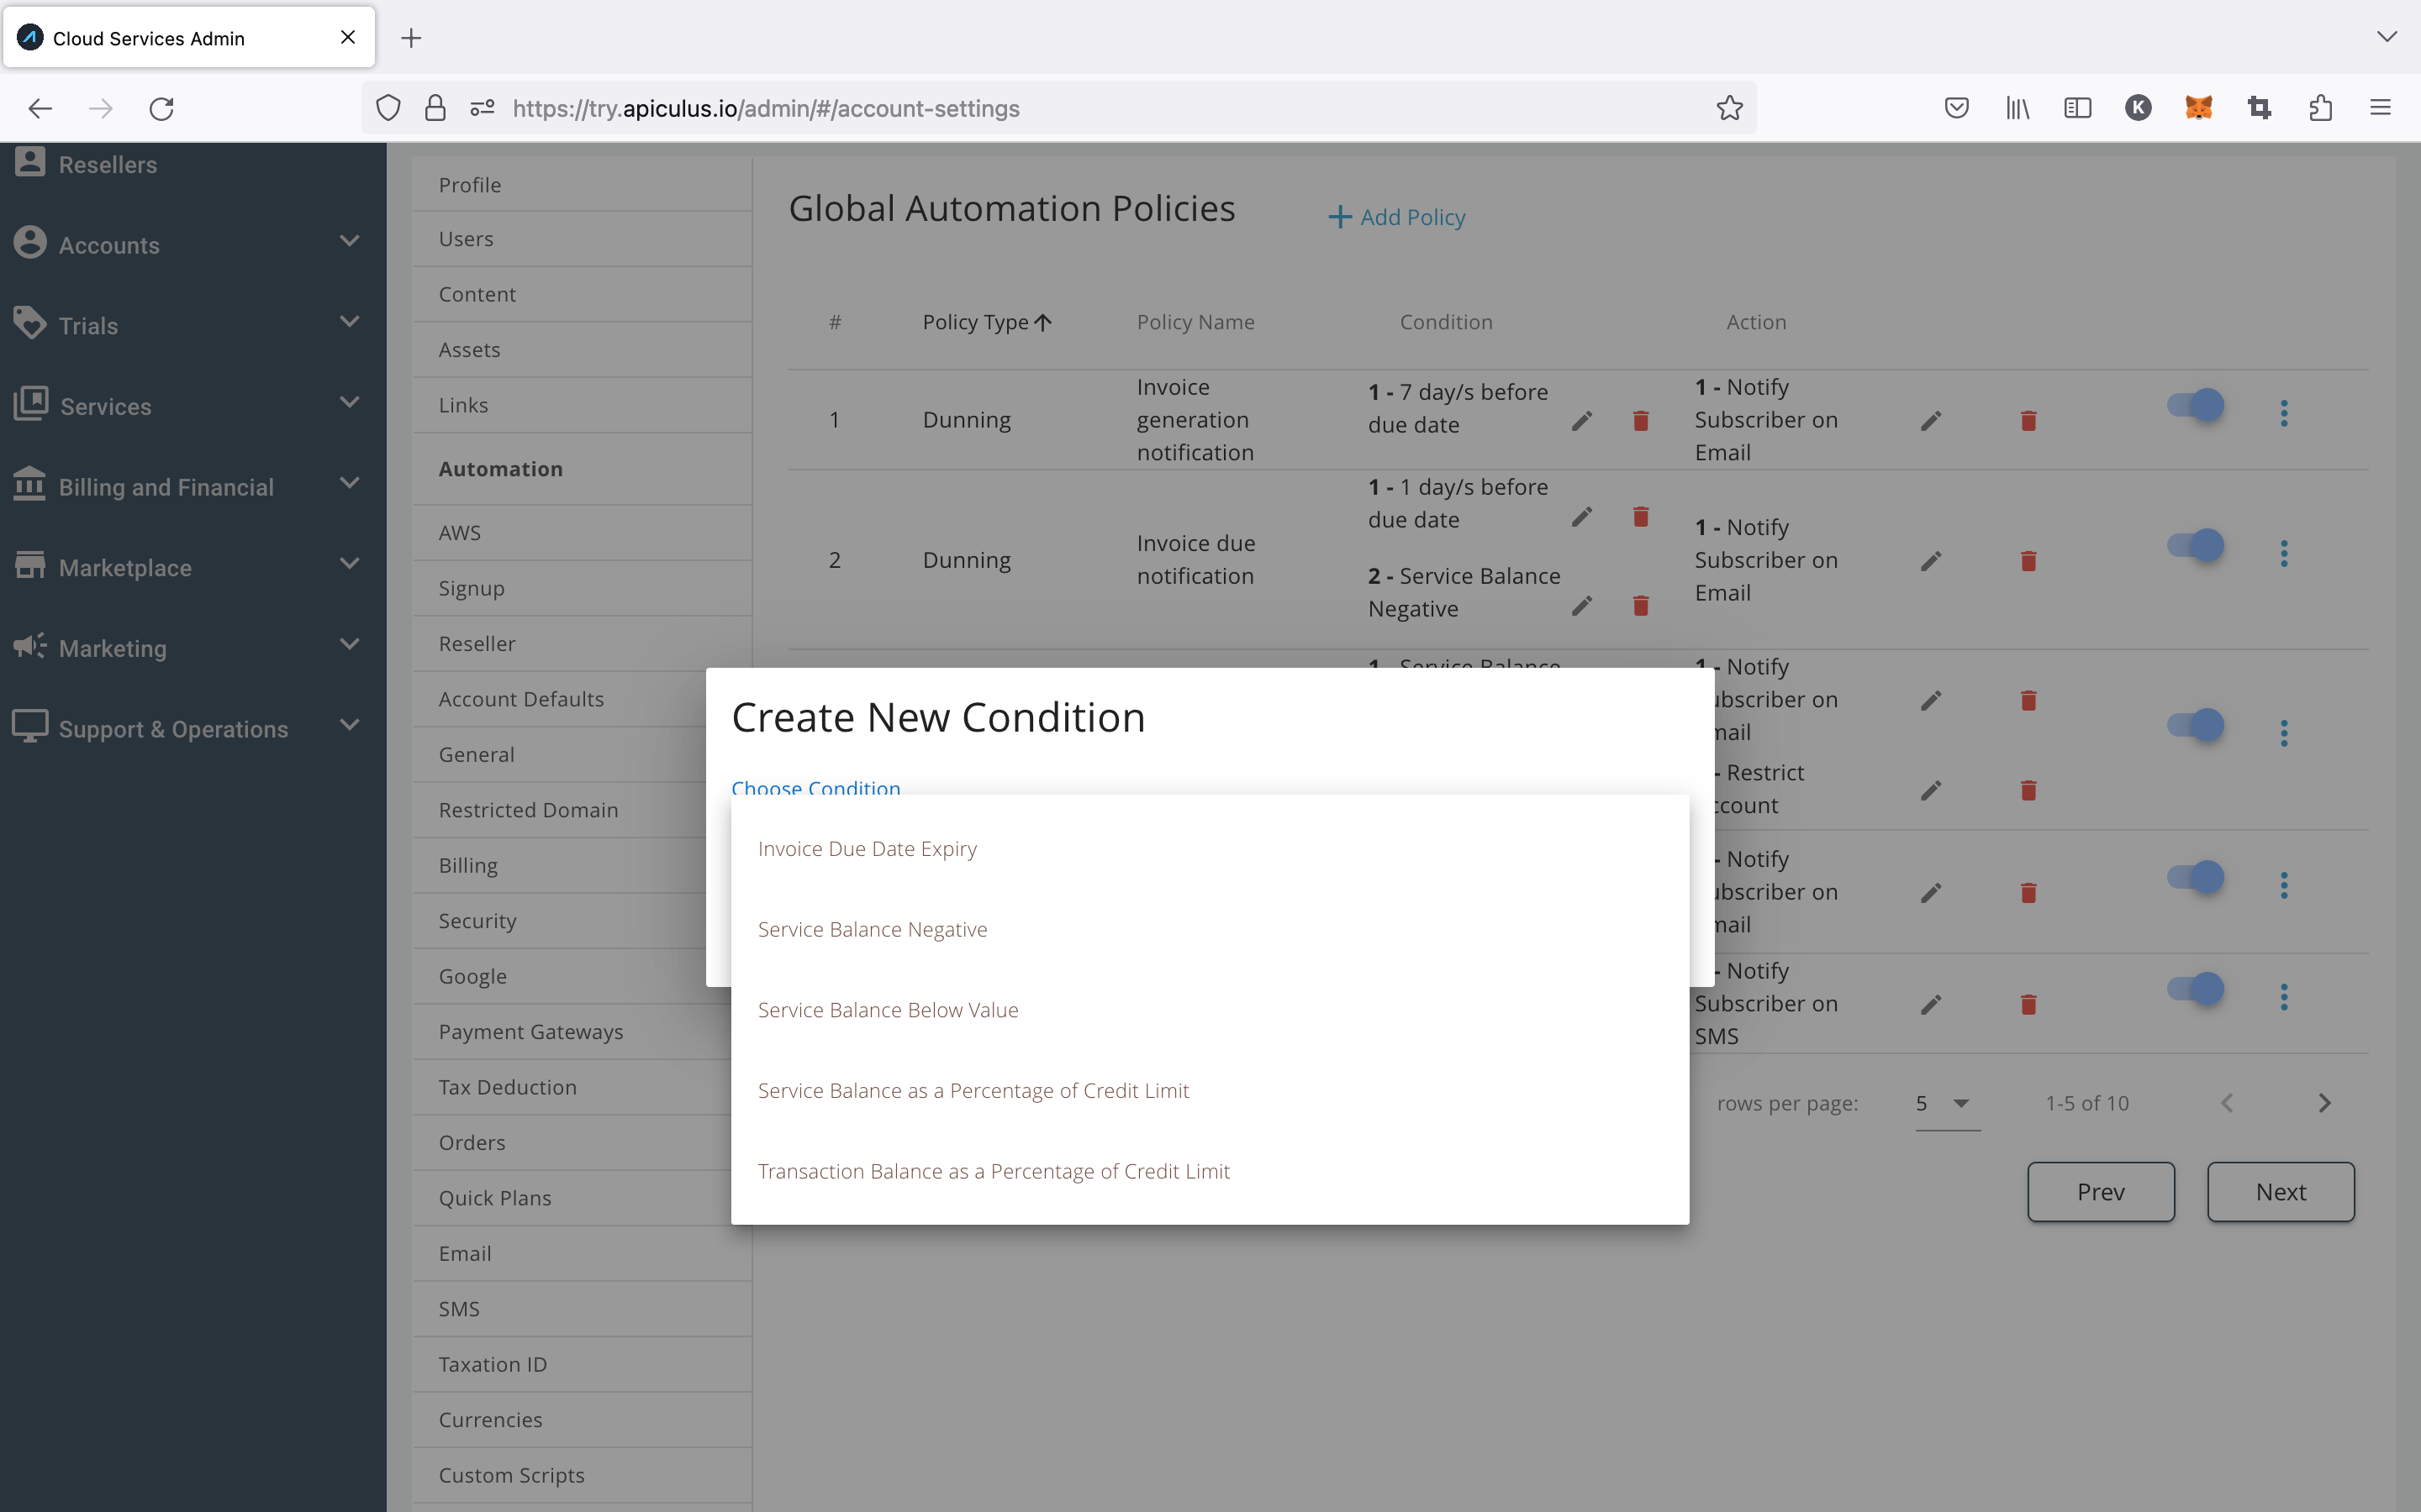The height and width of the screenshot is (1512, 2421).
Task: Select Service Balance Negative condition option
Action: (873, 928)
